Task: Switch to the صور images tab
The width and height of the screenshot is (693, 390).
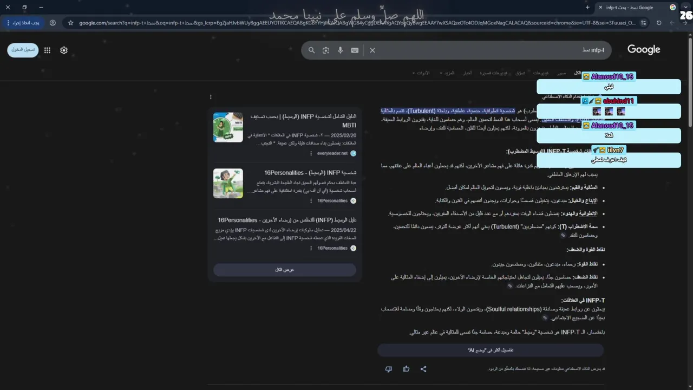Action: [562, 73]
